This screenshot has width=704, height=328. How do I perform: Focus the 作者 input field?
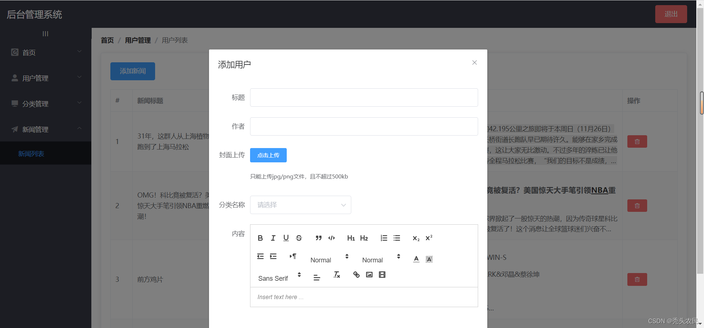coord(364,126)
